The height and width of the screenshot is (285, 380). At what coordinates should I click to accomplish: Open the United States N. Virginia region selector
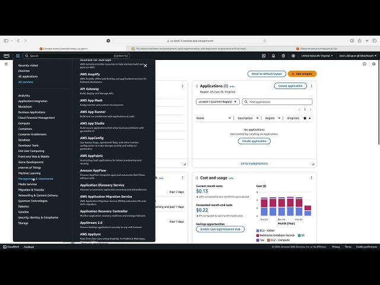tap(317, 56)
